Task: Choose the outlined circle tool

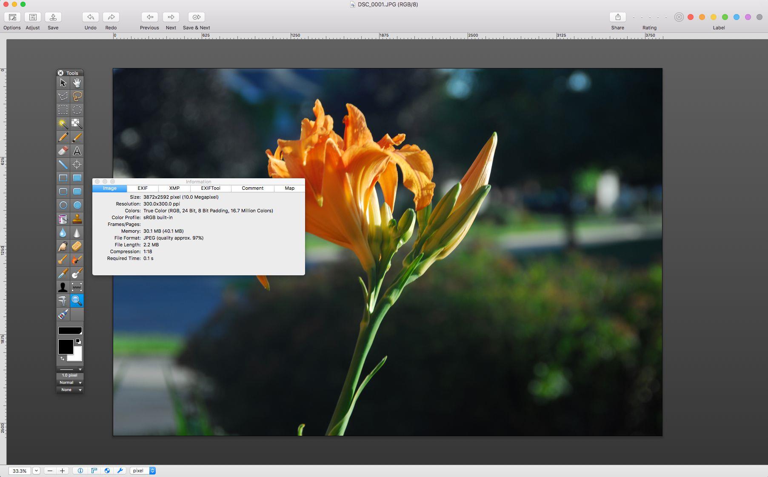Action: 63,205
